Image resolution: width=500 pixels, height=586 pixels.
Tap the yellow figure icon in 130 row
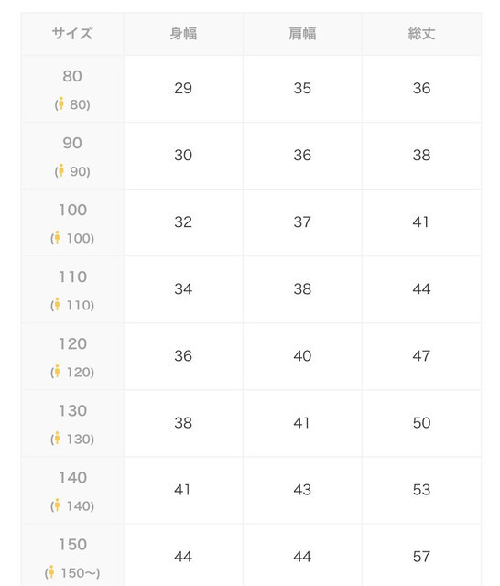[57, 438]
